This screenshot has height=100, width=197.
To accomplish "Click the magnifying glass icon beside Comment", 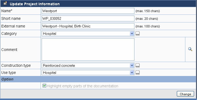I will 190,49.
